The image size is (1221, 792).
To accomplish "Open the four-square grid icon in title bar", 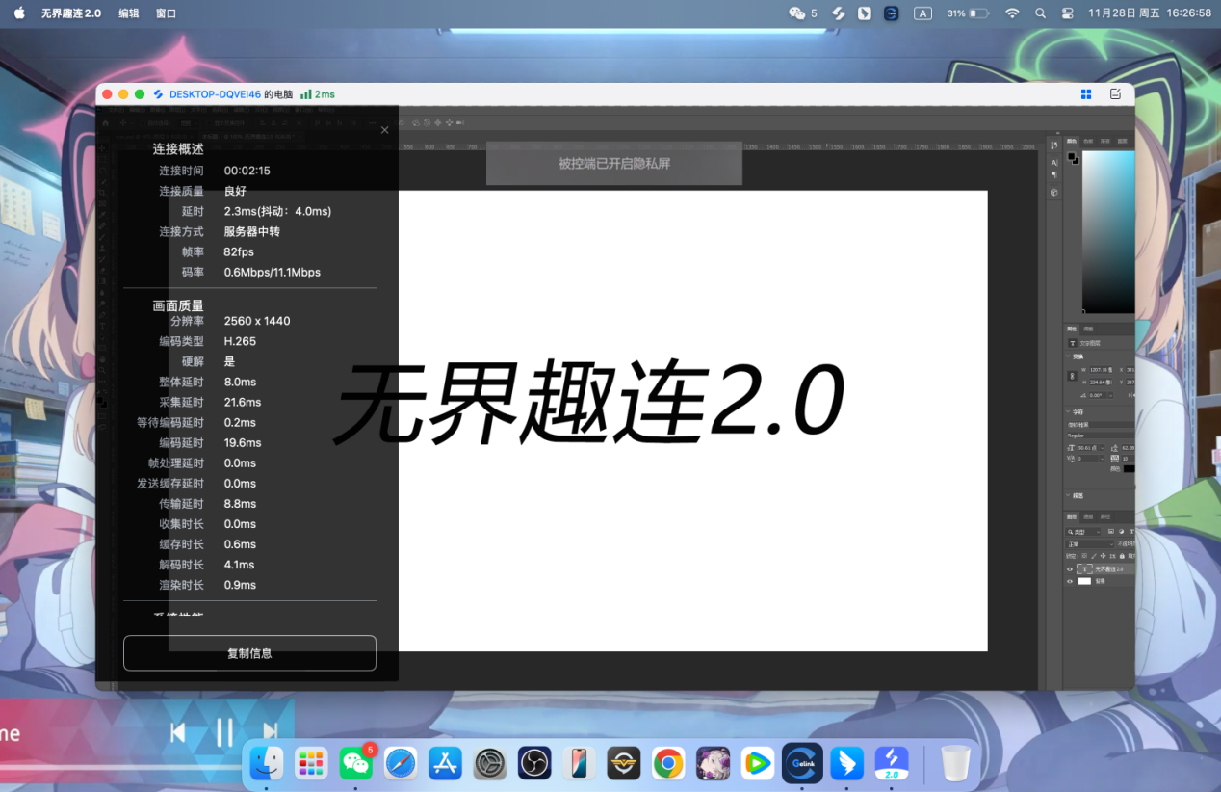I will coord(1086,94).
